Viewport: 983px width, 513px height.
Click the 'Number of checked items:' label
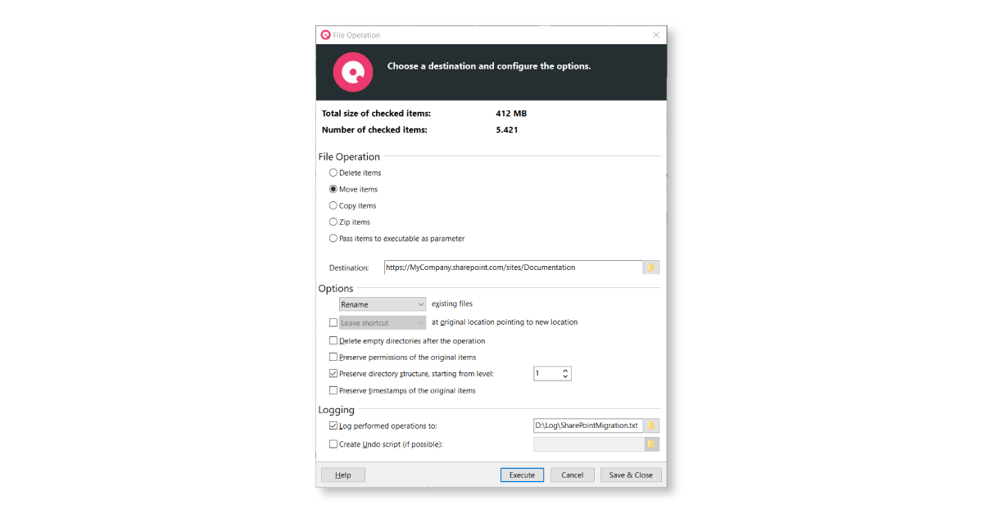(374, 130)
